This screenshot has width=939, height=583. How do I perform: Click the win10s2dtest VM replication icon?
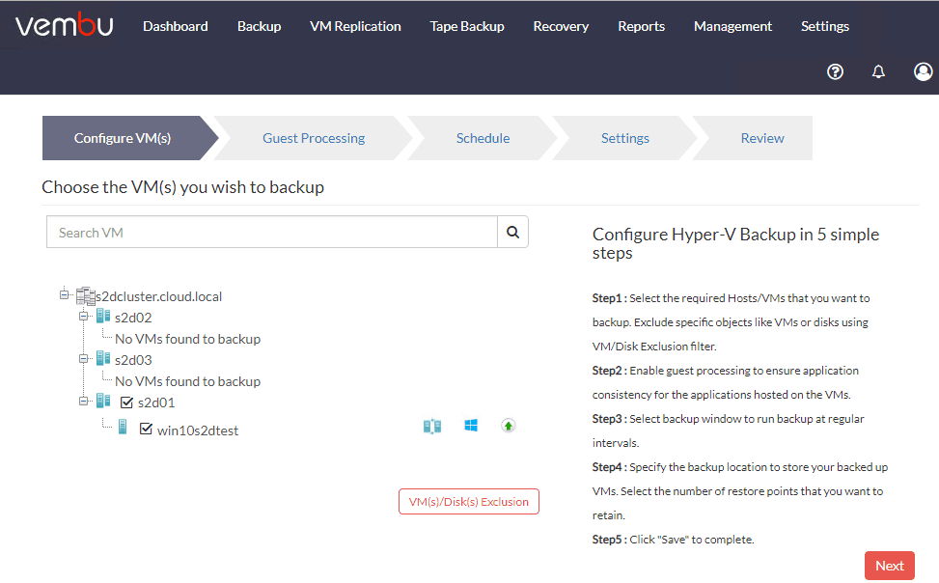point(431,426)
